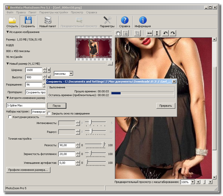Open the Просмотр menu
Viewport: 223px width, 196px height.
[77, 12]
